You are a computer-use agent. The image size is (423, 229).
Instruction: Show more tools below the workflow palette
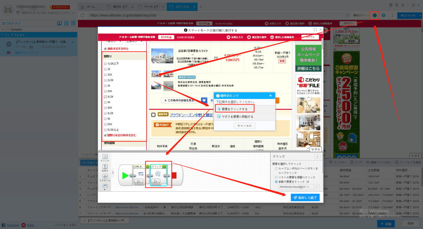coord(105,189)
